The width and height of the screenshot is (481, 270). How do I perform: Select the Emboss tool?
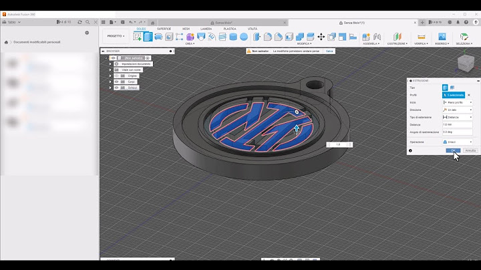click(x=212, y=37)
